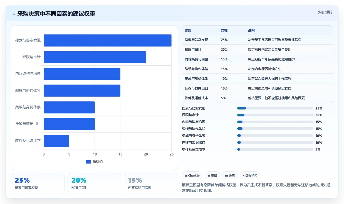344x204 pixels.
Task: Click the 5% value in the 软件及运维成本 table row
Action: click(223, 98)
